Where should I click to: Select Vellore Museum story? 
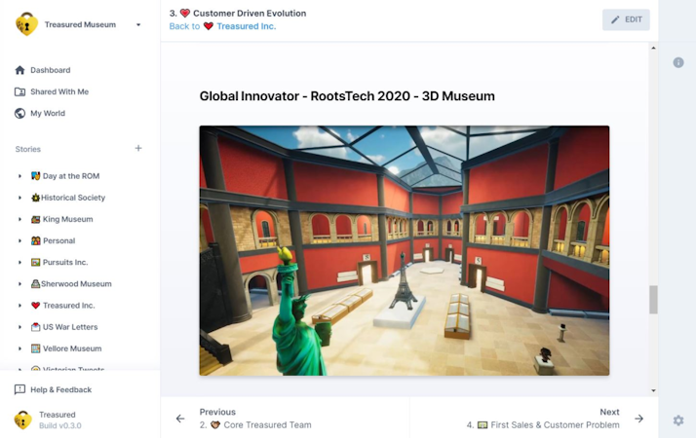72,348
